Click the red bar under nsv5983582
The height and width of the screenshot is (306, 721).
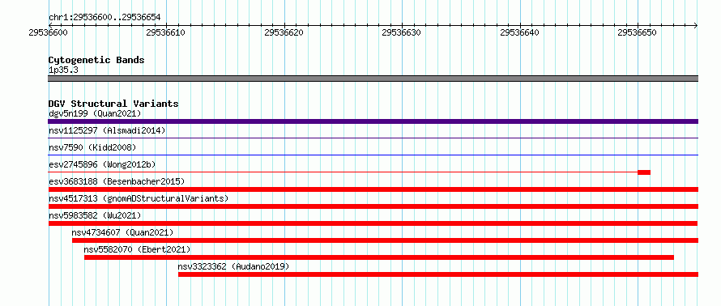point(373,223)
